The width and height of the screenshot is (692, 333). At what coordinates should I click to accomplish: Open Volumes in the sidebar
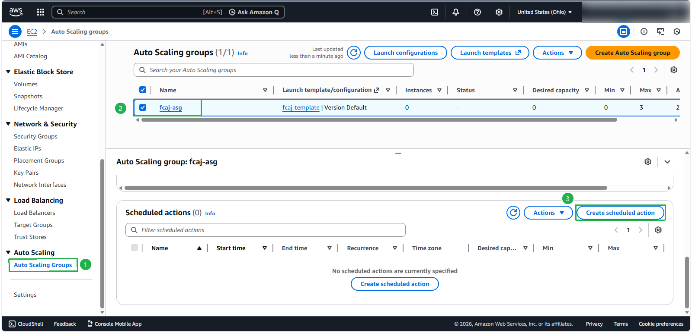[x=26, y=84]
